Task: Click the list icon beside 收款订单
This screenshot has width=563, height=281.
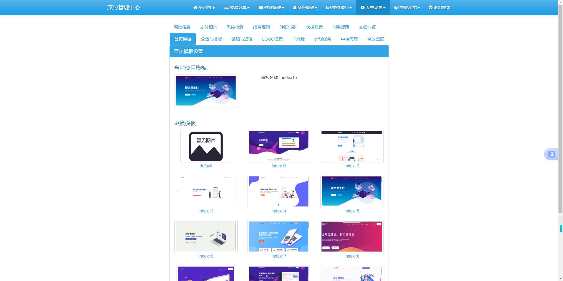Action: tap(226, 8)
